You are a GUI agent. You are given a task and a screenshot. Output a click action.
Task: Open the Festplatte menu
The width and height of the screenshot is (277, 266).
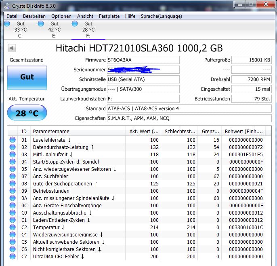pyautogui.click(x=109, y=16)
